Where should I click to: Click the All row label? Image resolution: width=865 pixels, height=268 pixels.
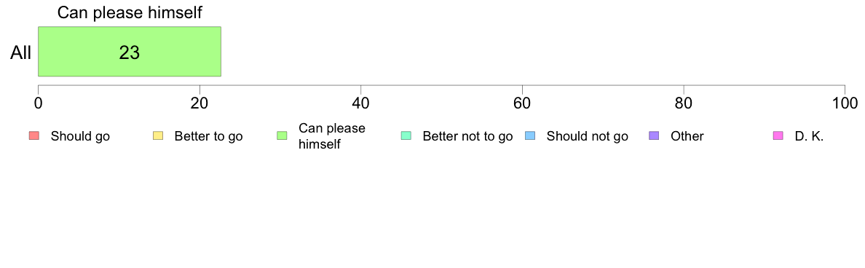(x=21, y=53)
